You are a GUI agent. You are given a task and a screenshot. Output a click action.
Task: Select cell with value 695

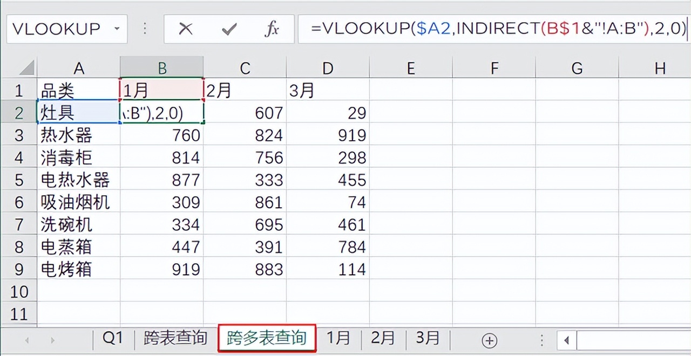(245, 224)
